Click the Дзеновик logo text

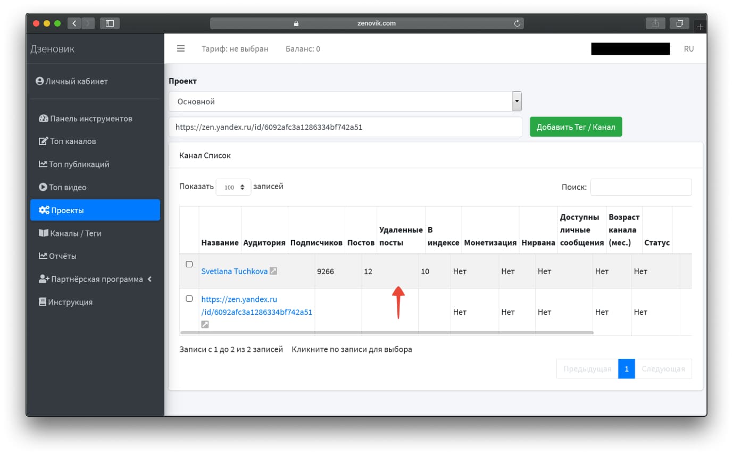tap(53, 49)
